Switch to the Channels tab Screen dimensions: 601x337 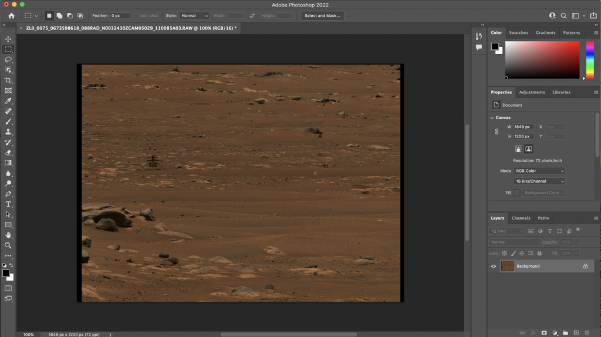[x=521, y=218]
